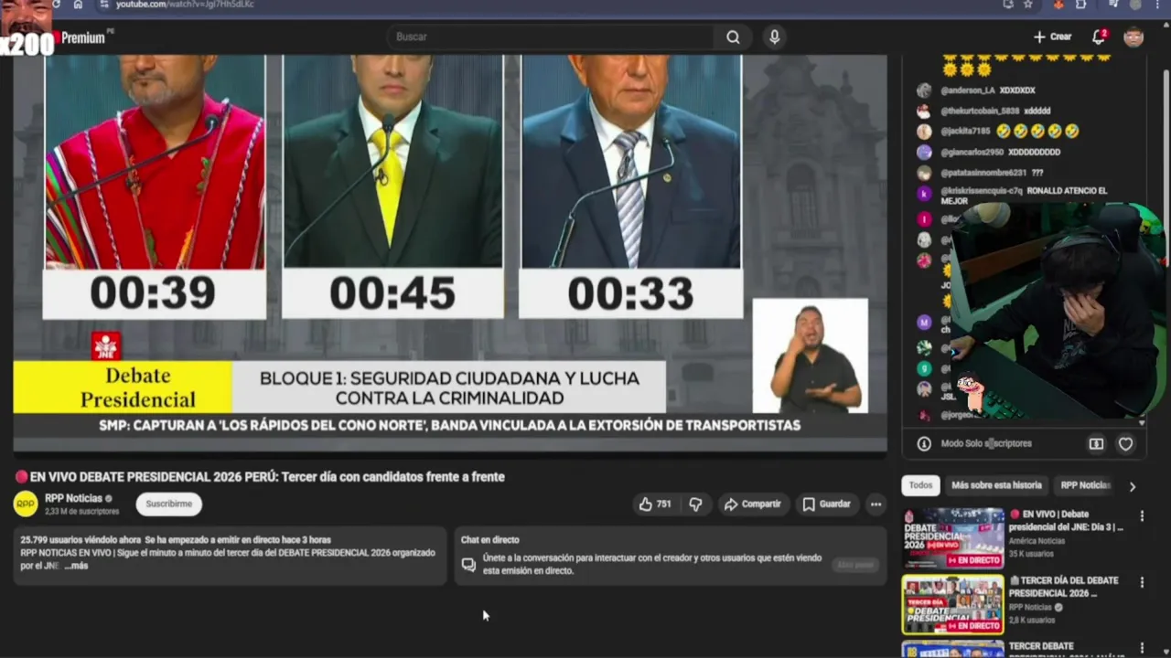The height and width of the screenshot is (658, 1171).
Task: Reload the page in browser toolbar
Action: (56, 5)
